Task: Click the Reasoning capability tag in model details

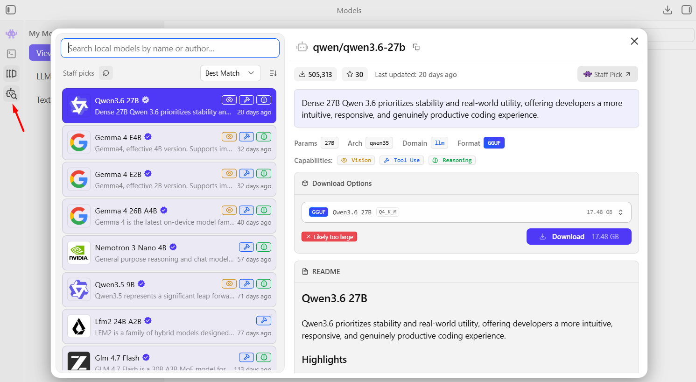Action: click(x=452, y=160)
